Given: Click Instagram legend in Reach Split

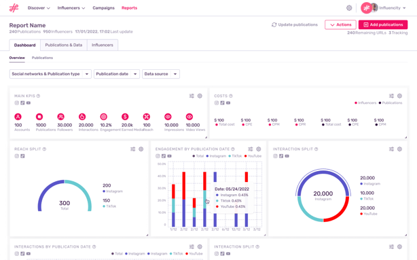Looking at the screenshot, I should [x=113, y=191].
